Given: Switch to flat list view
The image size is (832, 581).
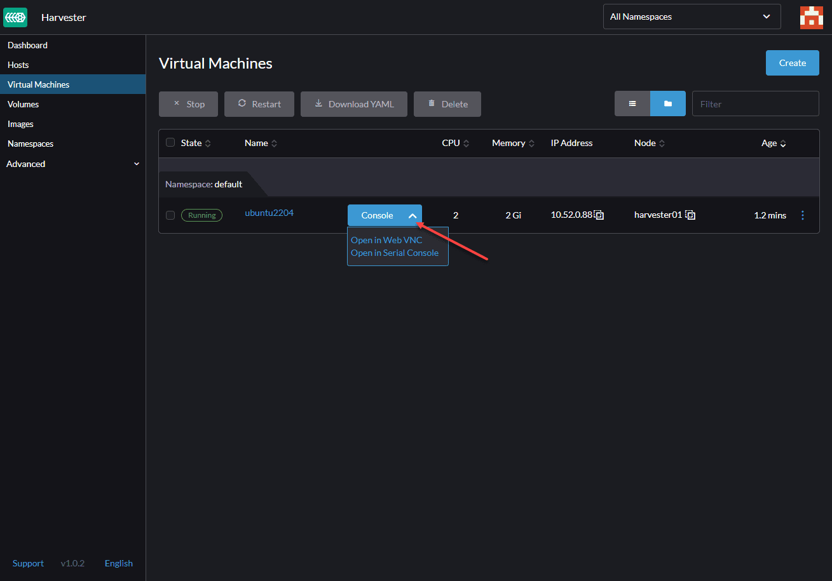Looking at the screenshot, I should pos(632,104).
